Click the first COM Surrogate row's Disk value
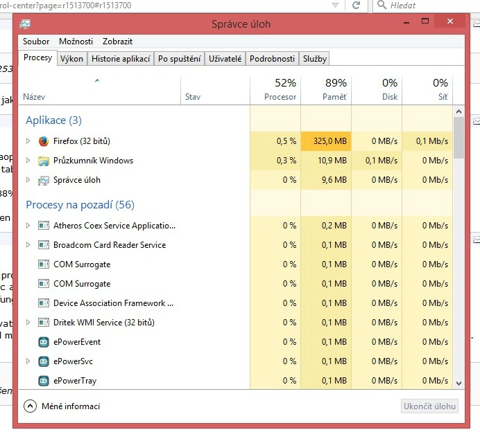This screenshot has height=432, width=480. (384, 264)
